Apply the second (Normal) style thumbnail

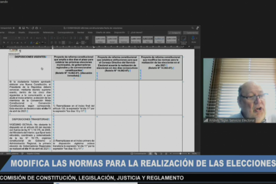click(x=112, y=40)
